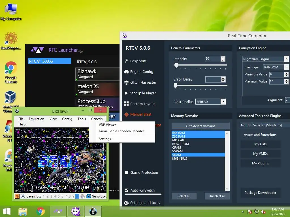Open Blast type RANDOM dropdown
Image resolution: width=290 pixels, height=217 pixels.
pos(286,67)
